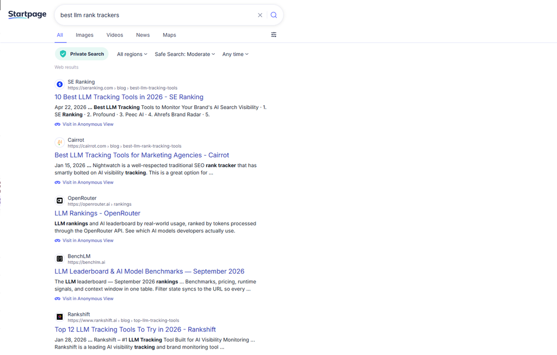Click the OpenRouter site name

(82, 198)
